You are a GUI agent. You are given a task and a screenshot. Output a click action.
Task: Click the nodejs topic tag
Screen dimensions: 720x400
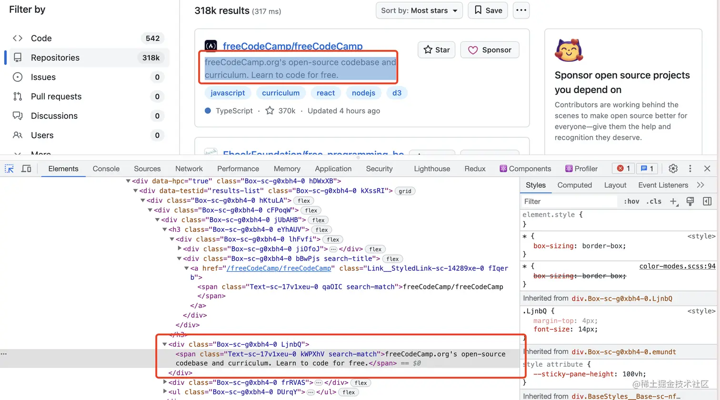pos(363,93)
